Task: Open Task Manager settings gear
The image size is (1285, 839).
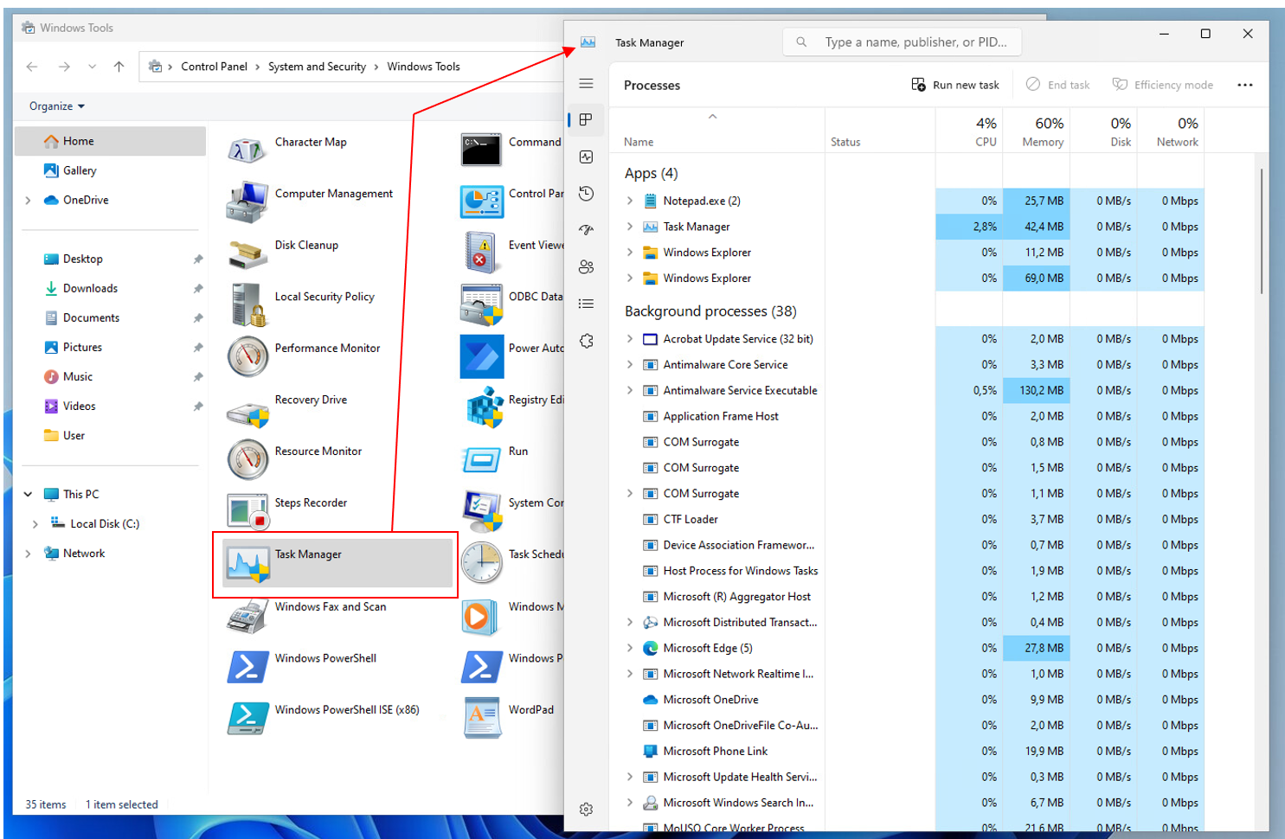Action: (x=586, y=810)
